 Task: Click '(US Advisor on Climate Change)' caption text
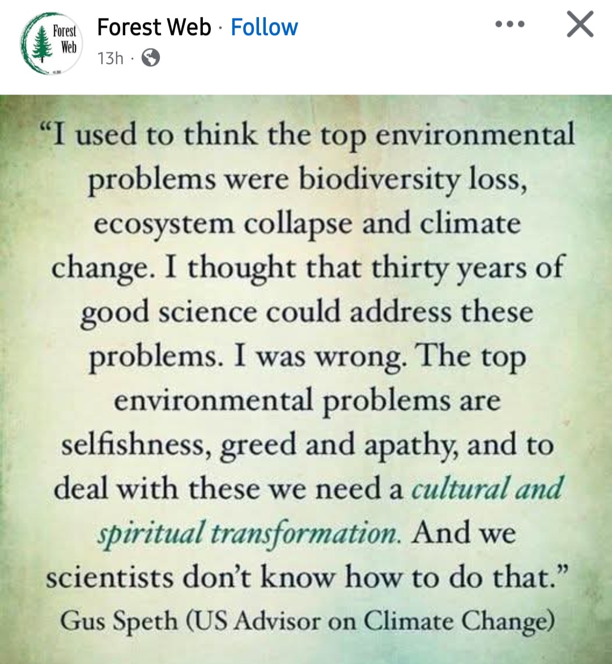coord(370,621)
